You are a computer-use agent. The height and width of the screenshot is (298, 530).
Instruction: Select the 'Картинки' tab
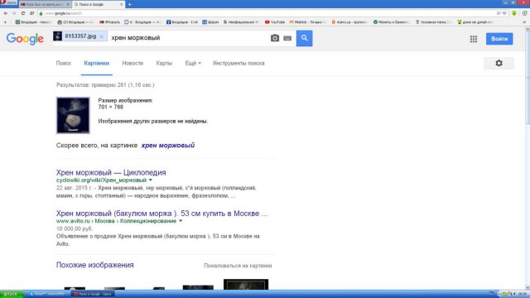coord(96,63)
